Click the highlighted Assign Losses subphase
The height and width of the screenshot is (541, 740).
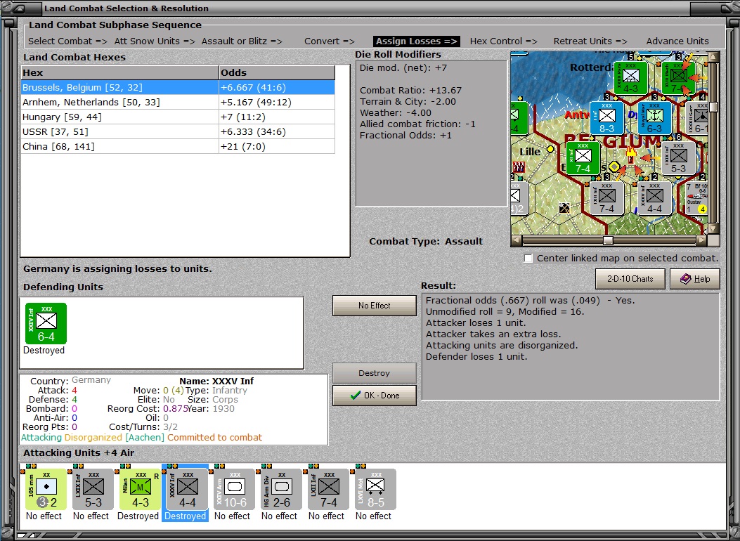416,41
